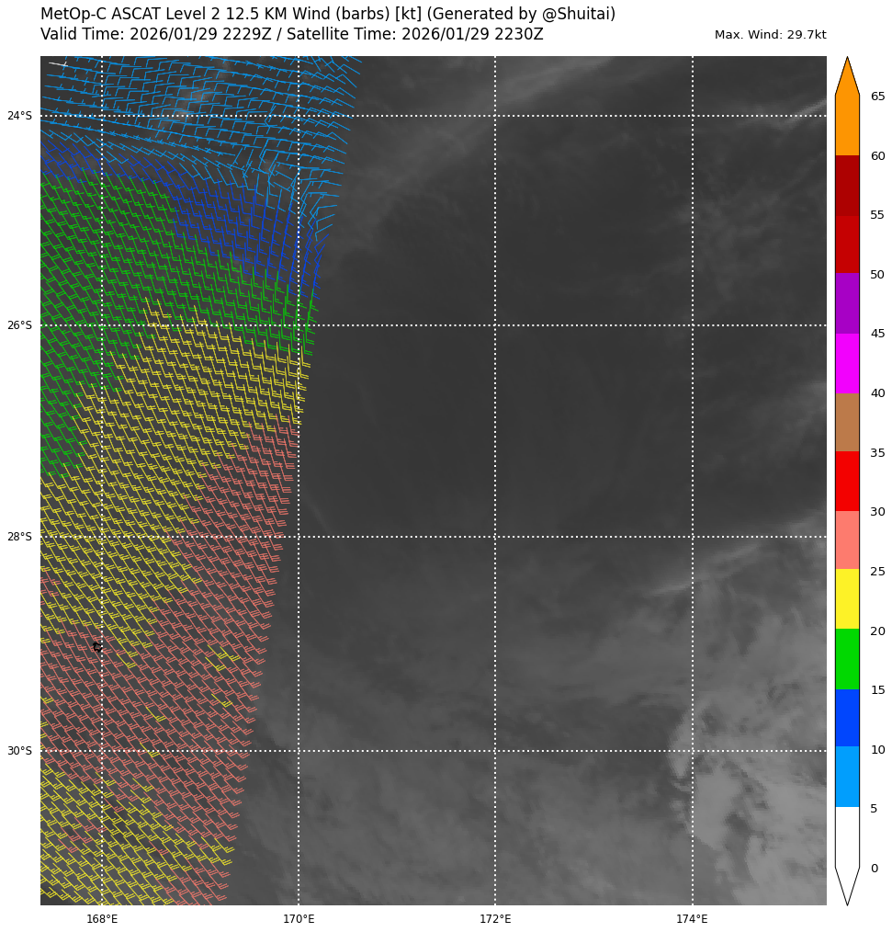Click the gridline intersection at 28°S 172°E
This screenshot has height=932, width=892.
495,537
